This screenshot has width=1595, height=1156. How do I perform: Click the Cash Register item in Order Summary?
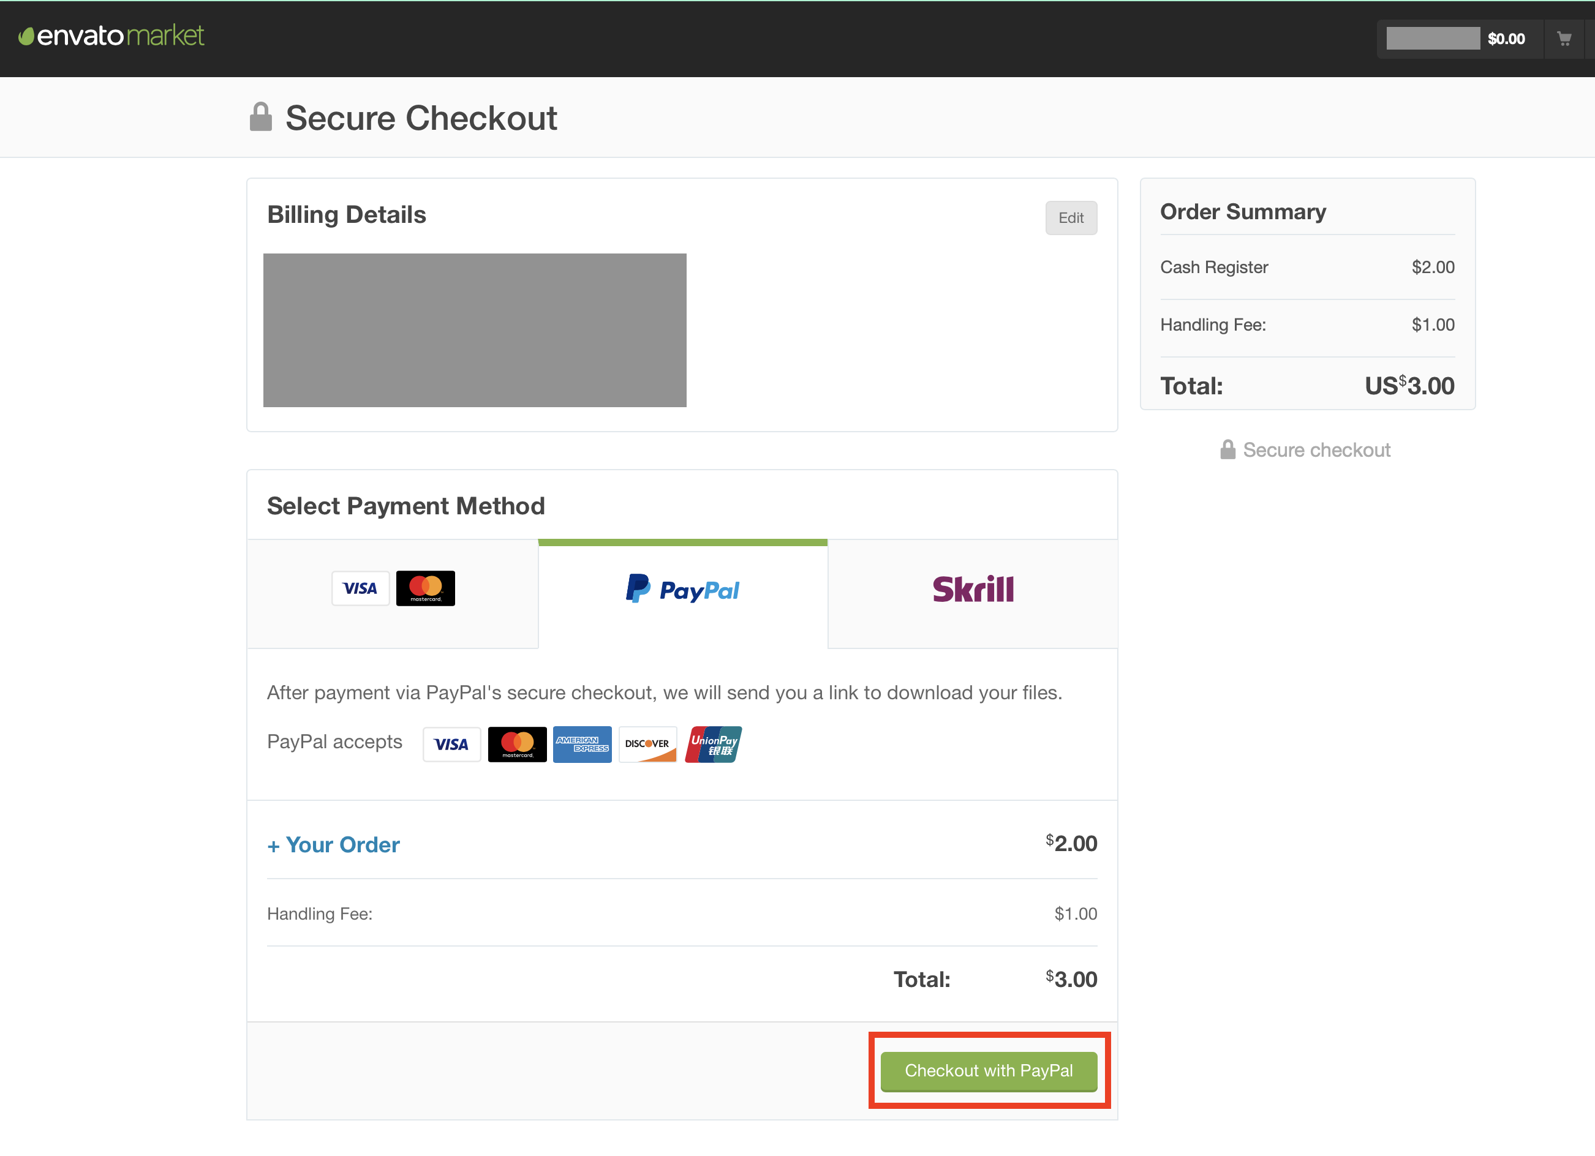(x=1214, y=267)
